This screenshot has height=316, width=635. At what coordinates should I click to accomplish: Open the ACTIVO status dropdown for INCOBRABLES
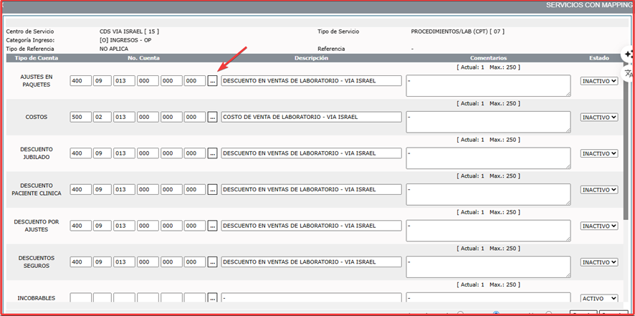(x=598, y=298)
